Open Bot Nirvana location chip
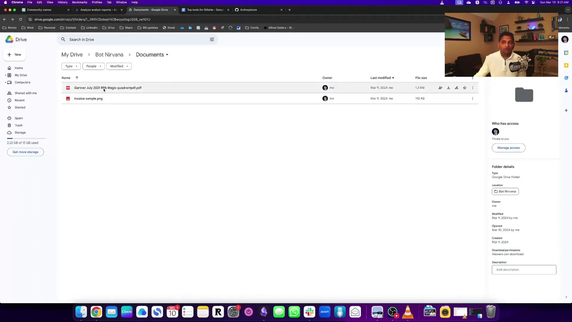The image size is (572, 322). click(x=505, y=191)
